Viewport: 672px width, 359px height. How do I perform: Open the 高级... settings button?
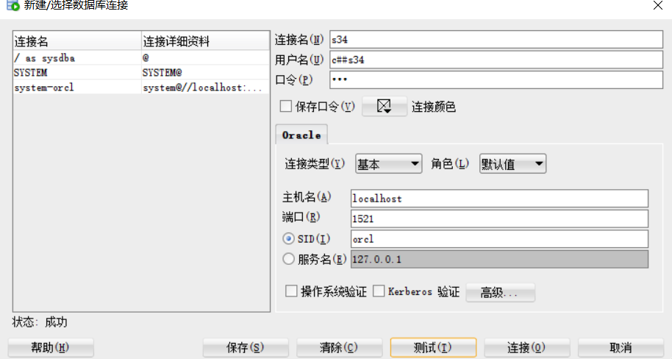(x=500, y=293)
